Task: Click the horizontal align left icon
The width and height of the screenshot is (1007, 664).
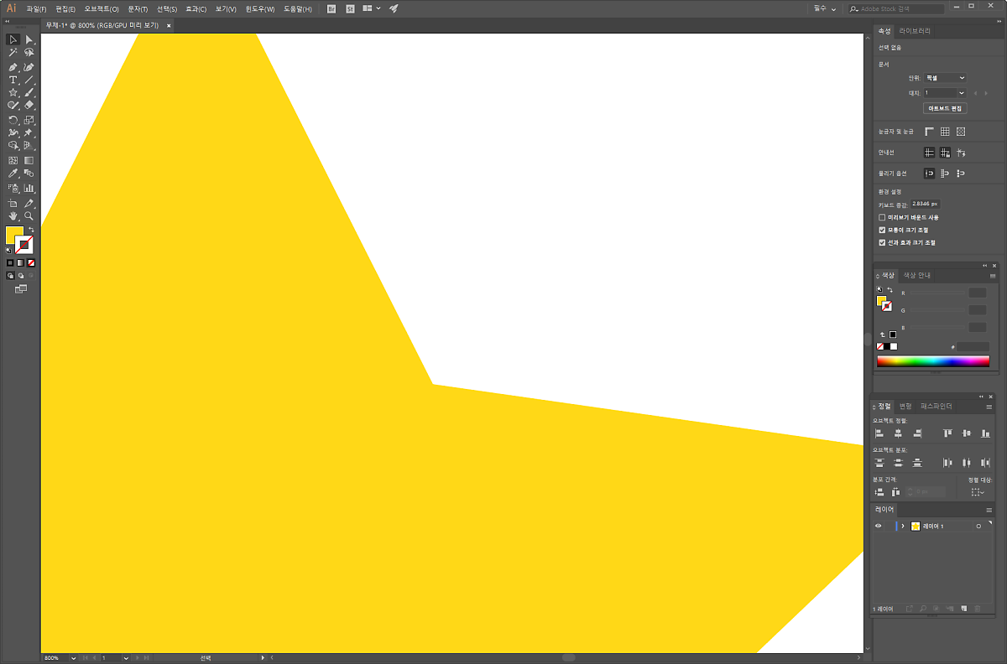Action: coord(879,433)
